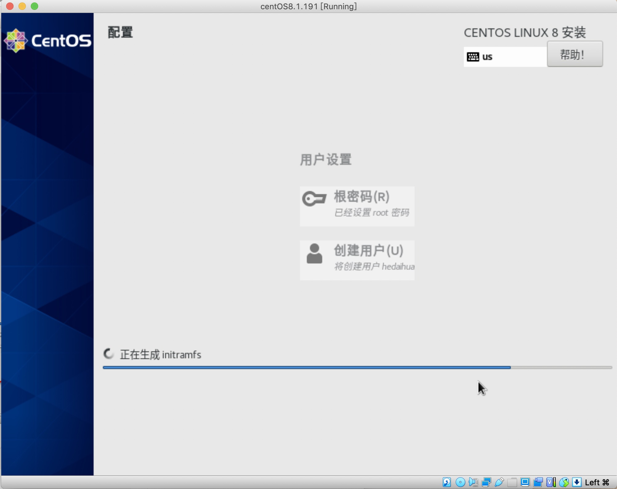Screen dimensions: 617x489
Task: Click the keyboard capture arrow icon
Action: tap(577, 482)
